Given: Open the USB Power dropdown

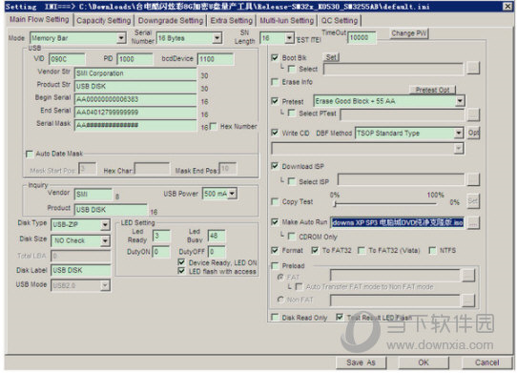Looking at the screenshot, I should click(x=232, y=194).
